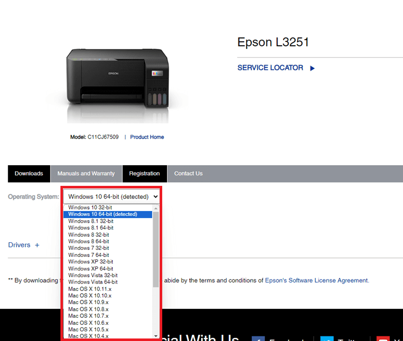The width and height of the screenshot is (403, 341).
Task: Select Windows 7 64-bit entry
Action: coord(108,255)
